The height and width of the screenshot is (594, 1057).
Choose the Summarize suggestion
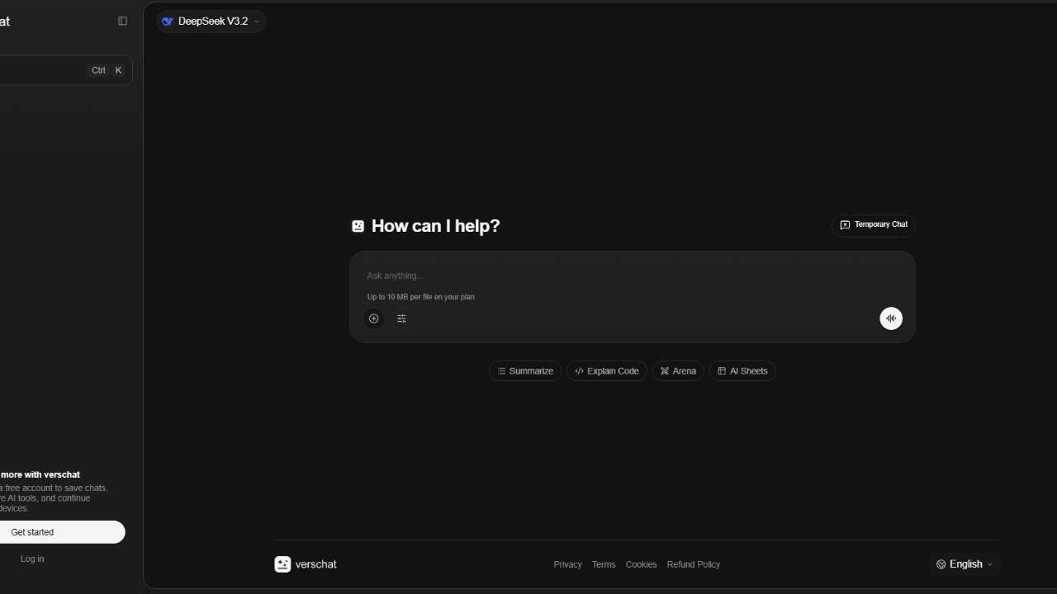click(525, 371)
